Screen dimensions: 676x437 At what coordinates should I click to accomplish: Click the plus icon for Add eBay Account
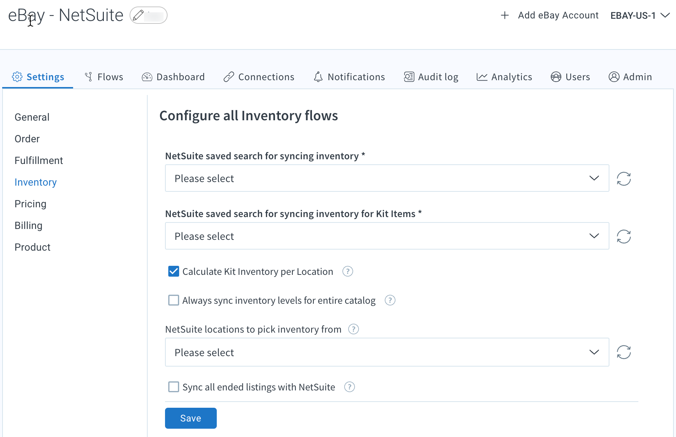point(505,15)
